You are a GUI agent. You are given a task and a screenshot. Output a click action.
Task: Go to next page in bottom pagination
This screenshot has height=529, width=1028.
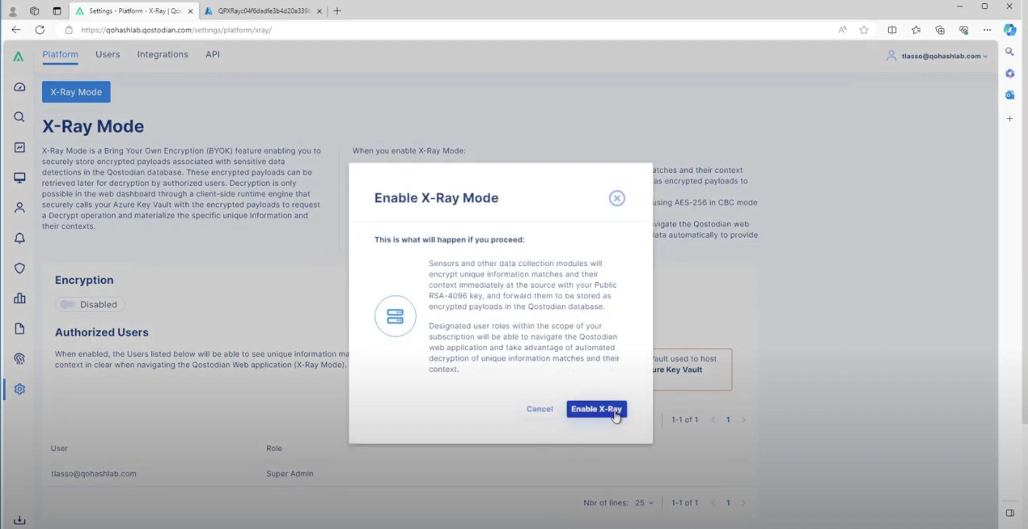(x=744, y=503)
